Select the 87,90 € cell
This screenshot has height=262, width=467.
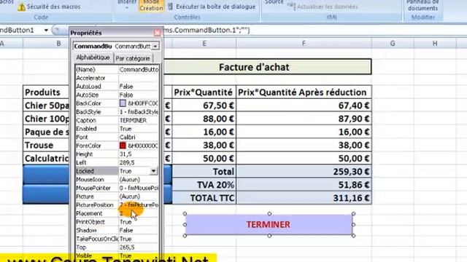(304, 119)
